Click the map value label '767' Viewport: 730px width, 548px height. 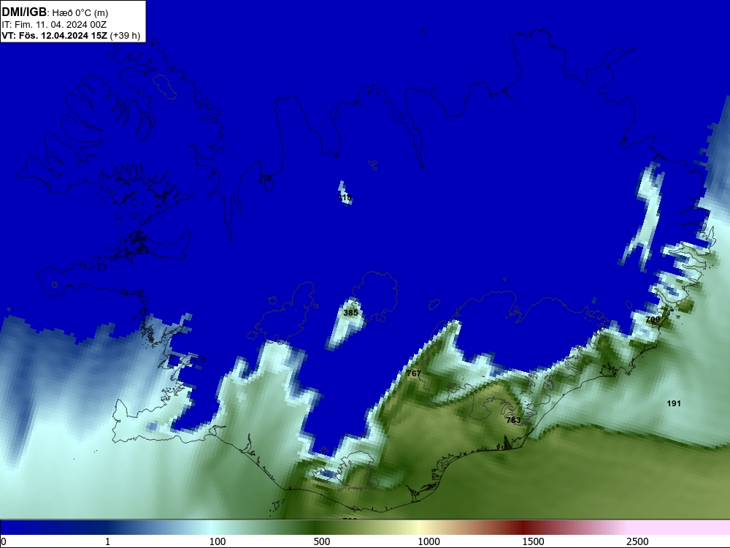pos(413,373)
